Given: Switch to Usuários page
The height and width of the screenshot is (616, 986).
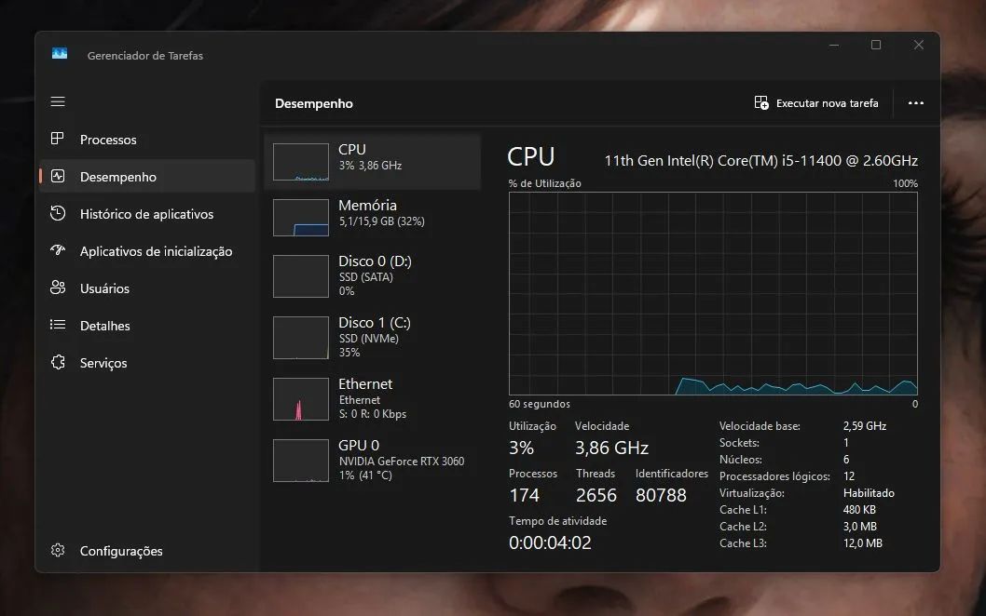Looking at the screenshot, I should click(147, 288).
